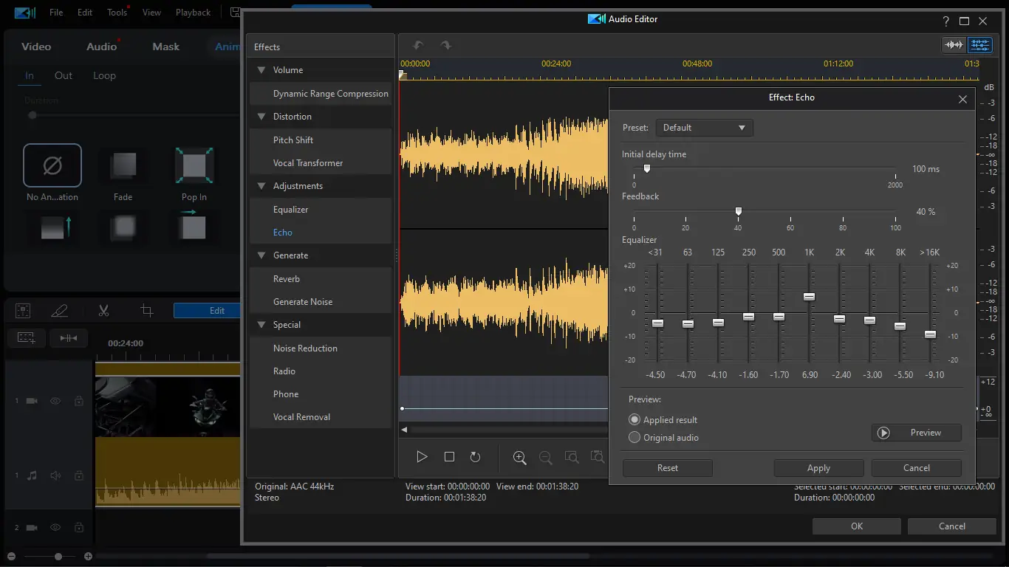Click the Play button in audio editor

[x=422, y=457]
